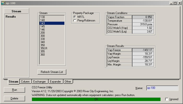Viewport: 183px width, 104px height.
Task: Click Refresh Stream List button
Action: (x=52, y=72)
